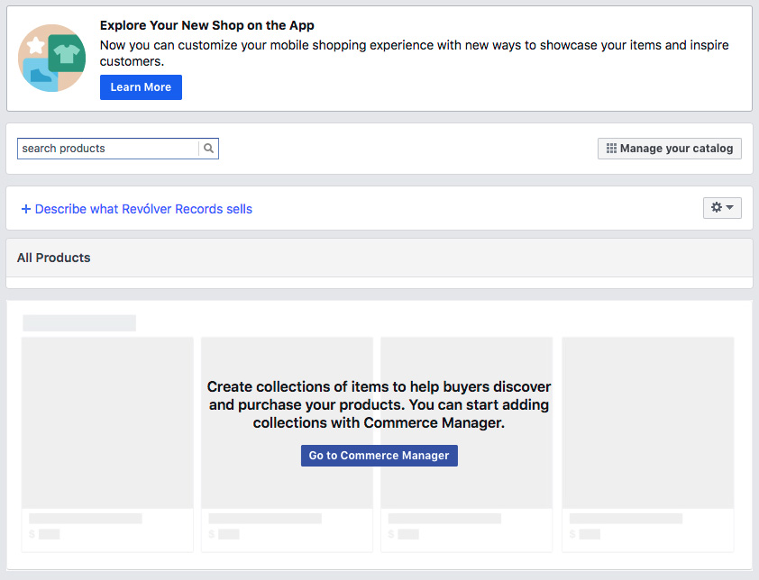Open Manage your catalog
The image size is (759, 580).
pos(670,148)
